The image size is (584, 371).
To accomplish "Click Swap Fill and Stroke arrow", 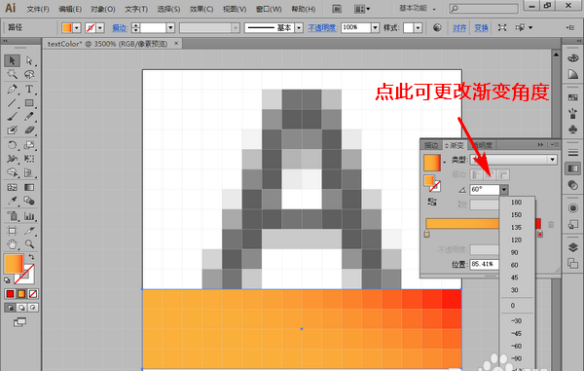I will coord(32,257).
